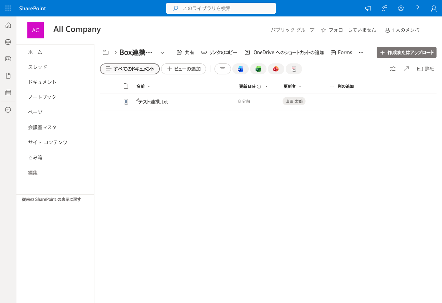Image resolution: width=442 pixels, height=303 pixels.
Task: Open 詳細 details pane
Action: click(x=426, y=69)
